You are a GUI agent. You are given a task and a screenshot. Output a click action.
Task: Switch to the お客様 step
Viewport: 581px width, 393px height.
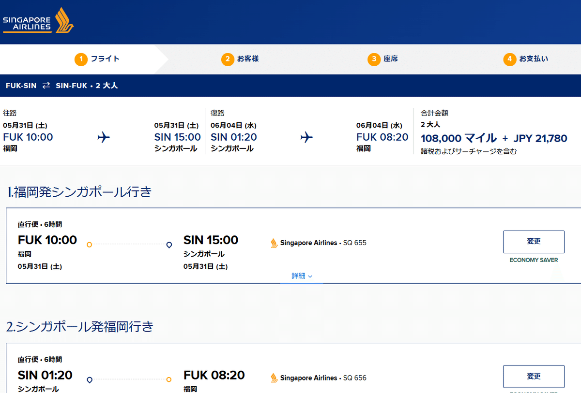pyautogui.click(x=240, y=59)
